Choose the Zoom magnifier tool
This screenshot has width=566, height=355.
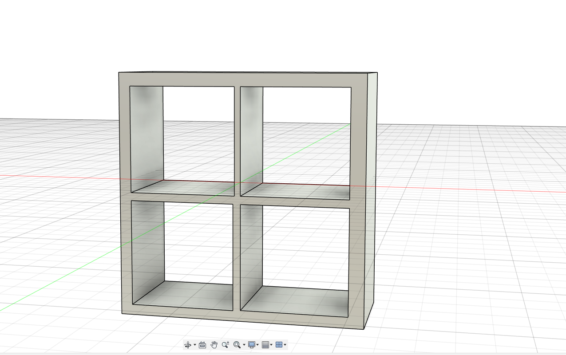226,345
